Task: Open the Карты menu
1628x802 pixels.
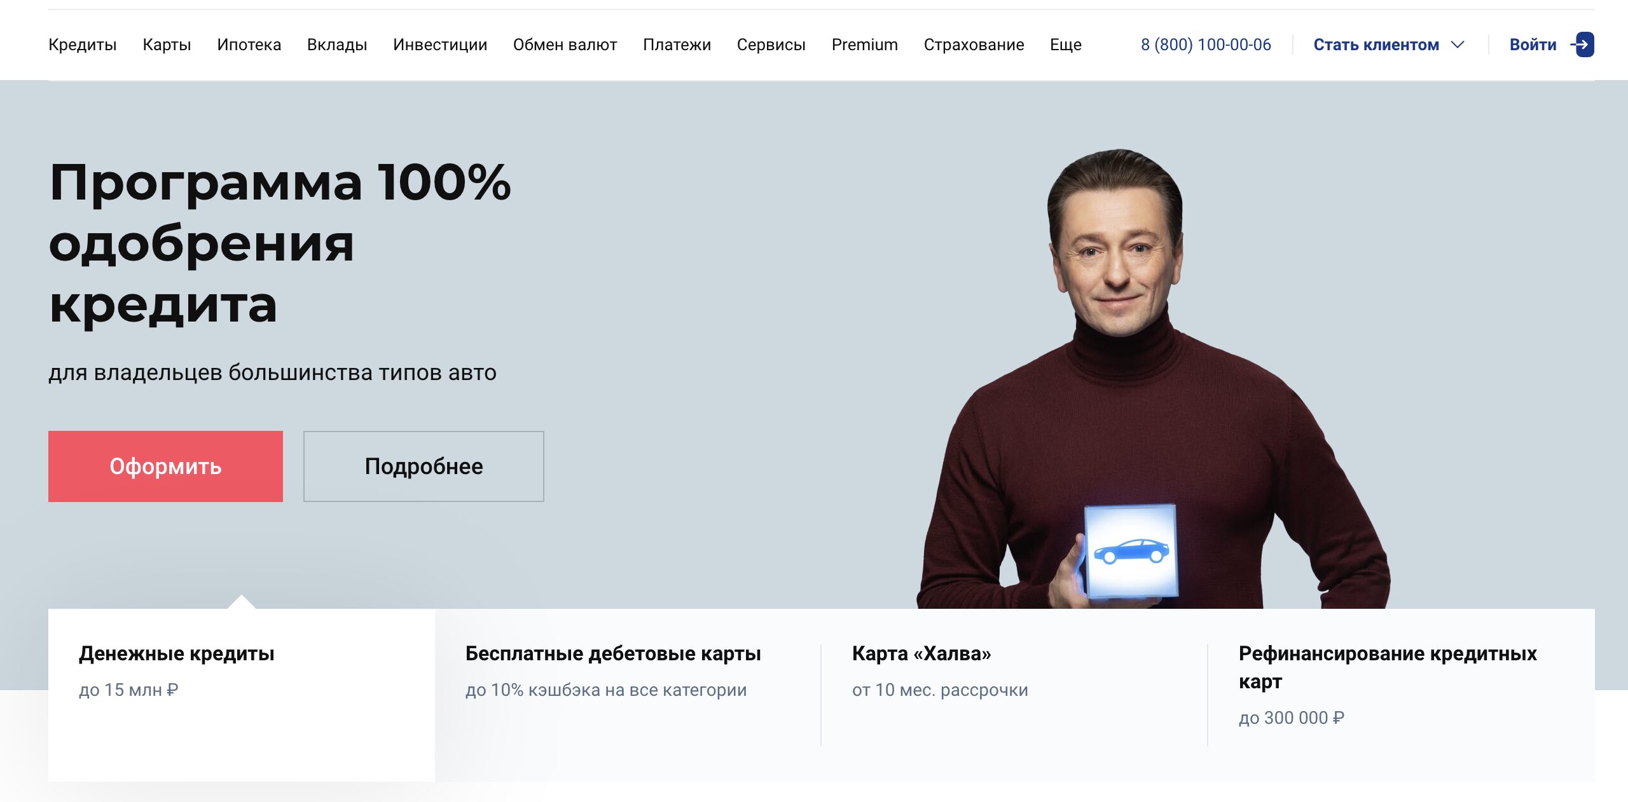Action: (x=167, y=44)
